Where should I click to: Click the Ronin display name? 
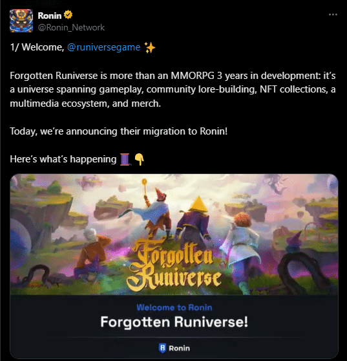tap(50, 16)
